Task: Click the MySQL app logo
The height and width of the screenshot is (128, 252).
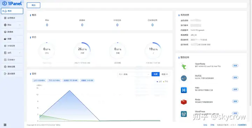Action: point(184,78)
